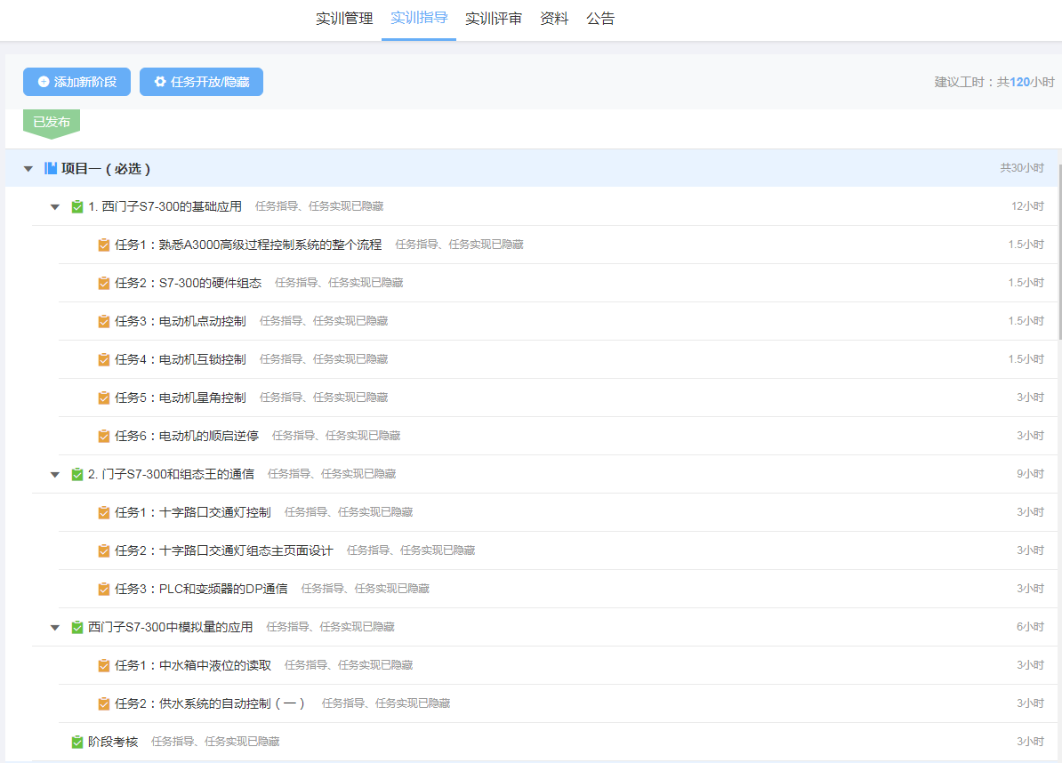Click the blue book icon beside 项目一

(x=51, y=168)
